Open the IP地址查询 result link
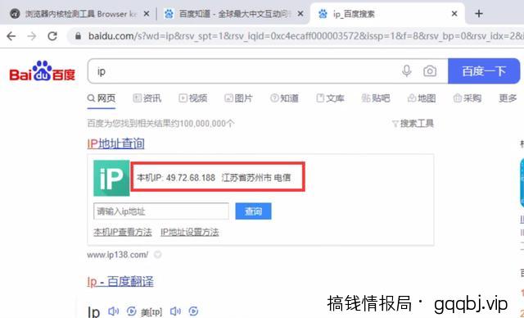The height and width of the screenshot is (318, 524). (x=115, y=143)
